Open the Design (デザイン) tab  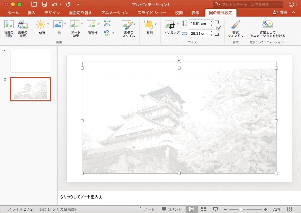point(52,13)
